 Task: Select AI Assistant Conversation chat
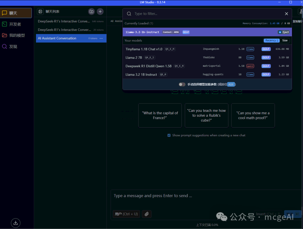[71, 38]
